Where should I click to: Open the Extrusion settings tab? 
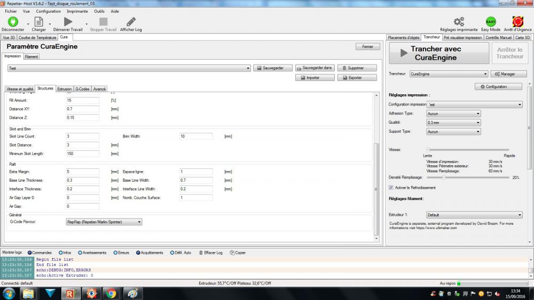(x=65, y=89)
